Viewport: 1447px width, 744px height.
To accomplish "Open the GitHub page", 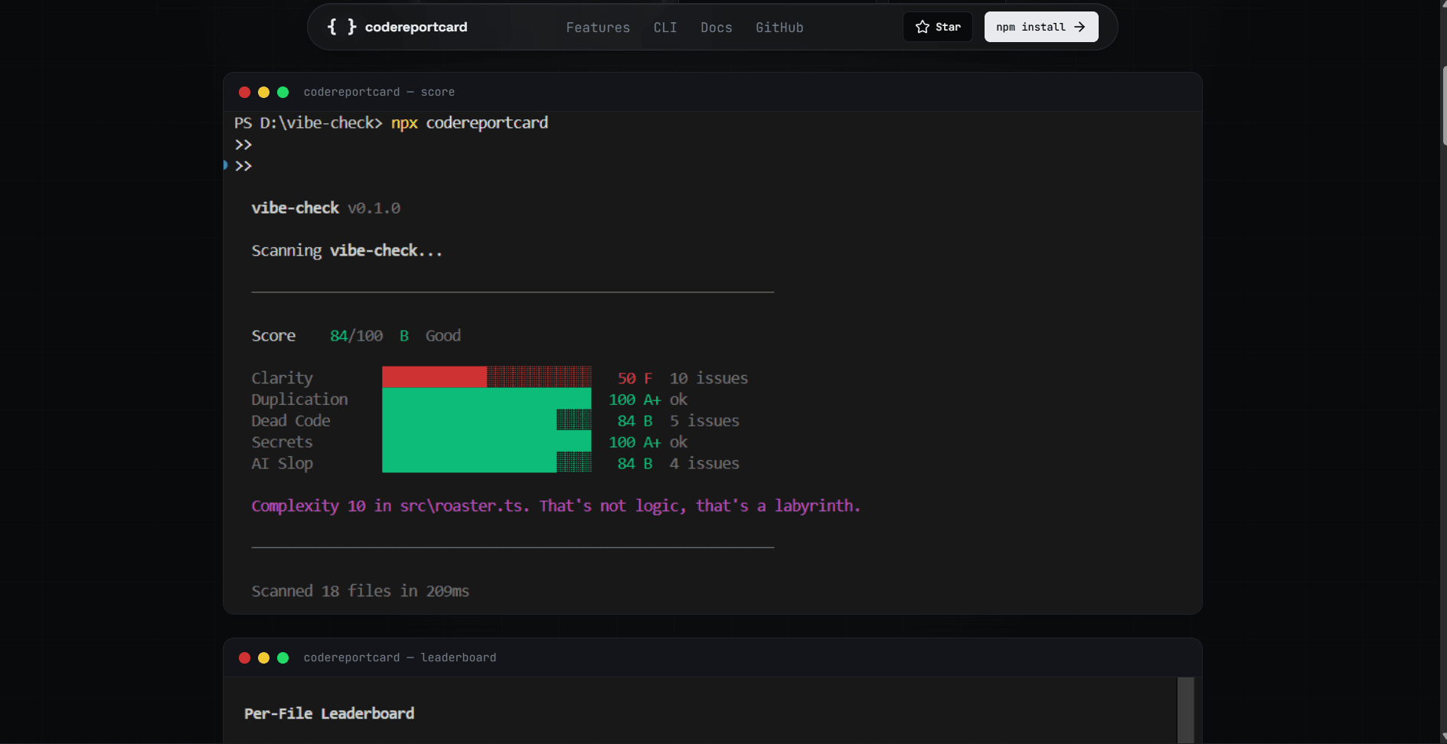I will tap(779, 27).
